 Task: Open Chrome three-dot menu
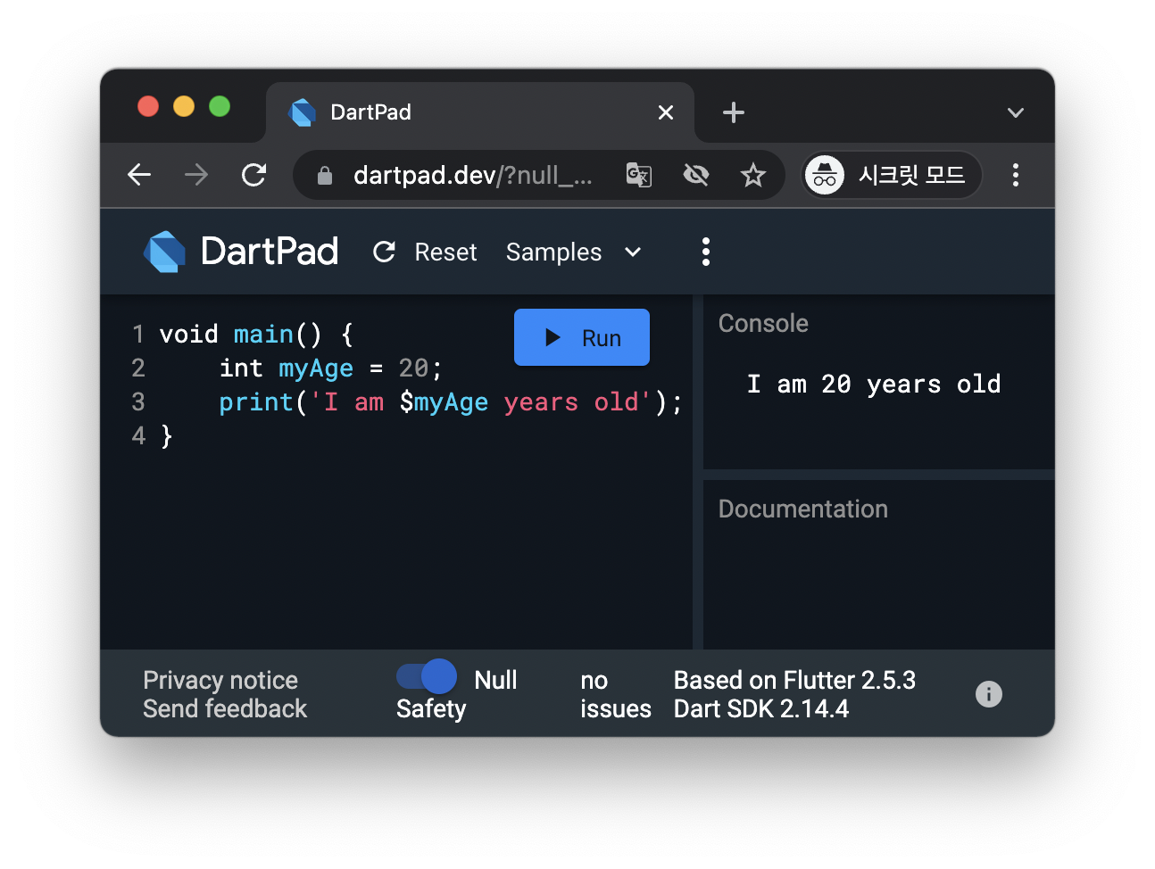(1016, 175)
